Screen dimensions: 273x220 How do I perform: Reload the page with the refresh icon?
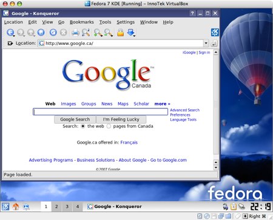(x=53, y=32)
